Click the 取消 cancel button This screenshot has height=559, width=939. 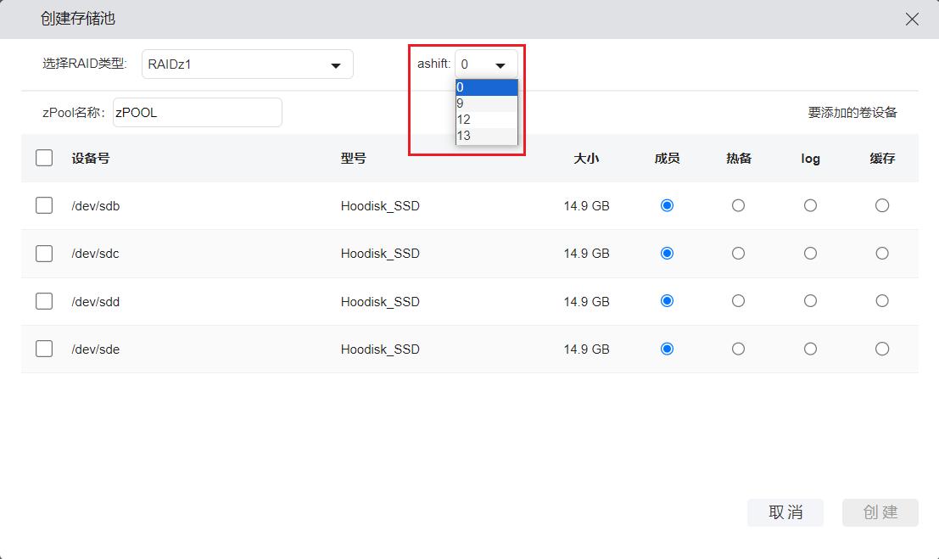(785, 512)
